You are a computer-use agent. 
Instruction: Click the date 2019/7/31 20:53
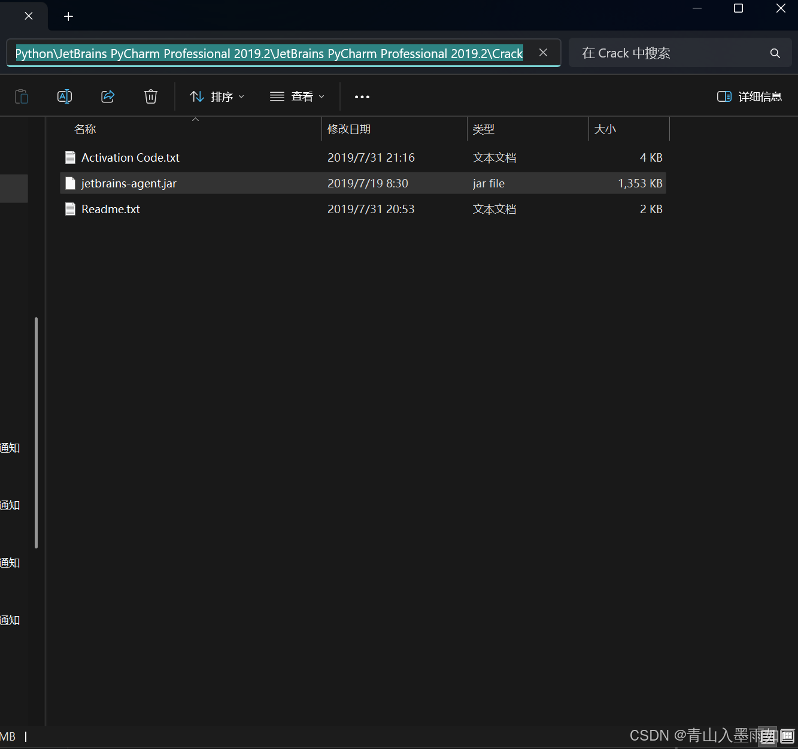point(371,209)
